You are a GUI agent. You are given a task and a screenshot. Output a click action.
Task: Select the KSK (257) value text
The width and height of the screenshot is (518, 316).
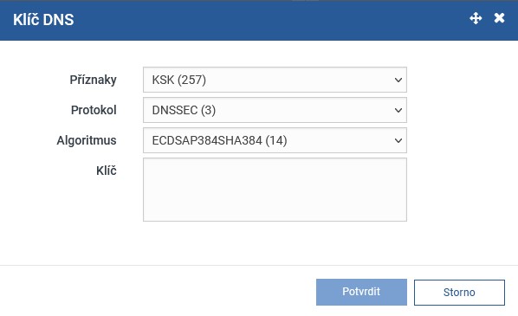coord(178,80)
